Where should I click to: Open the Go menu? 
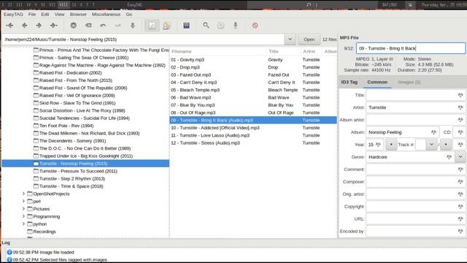click(x=129, y=15)
